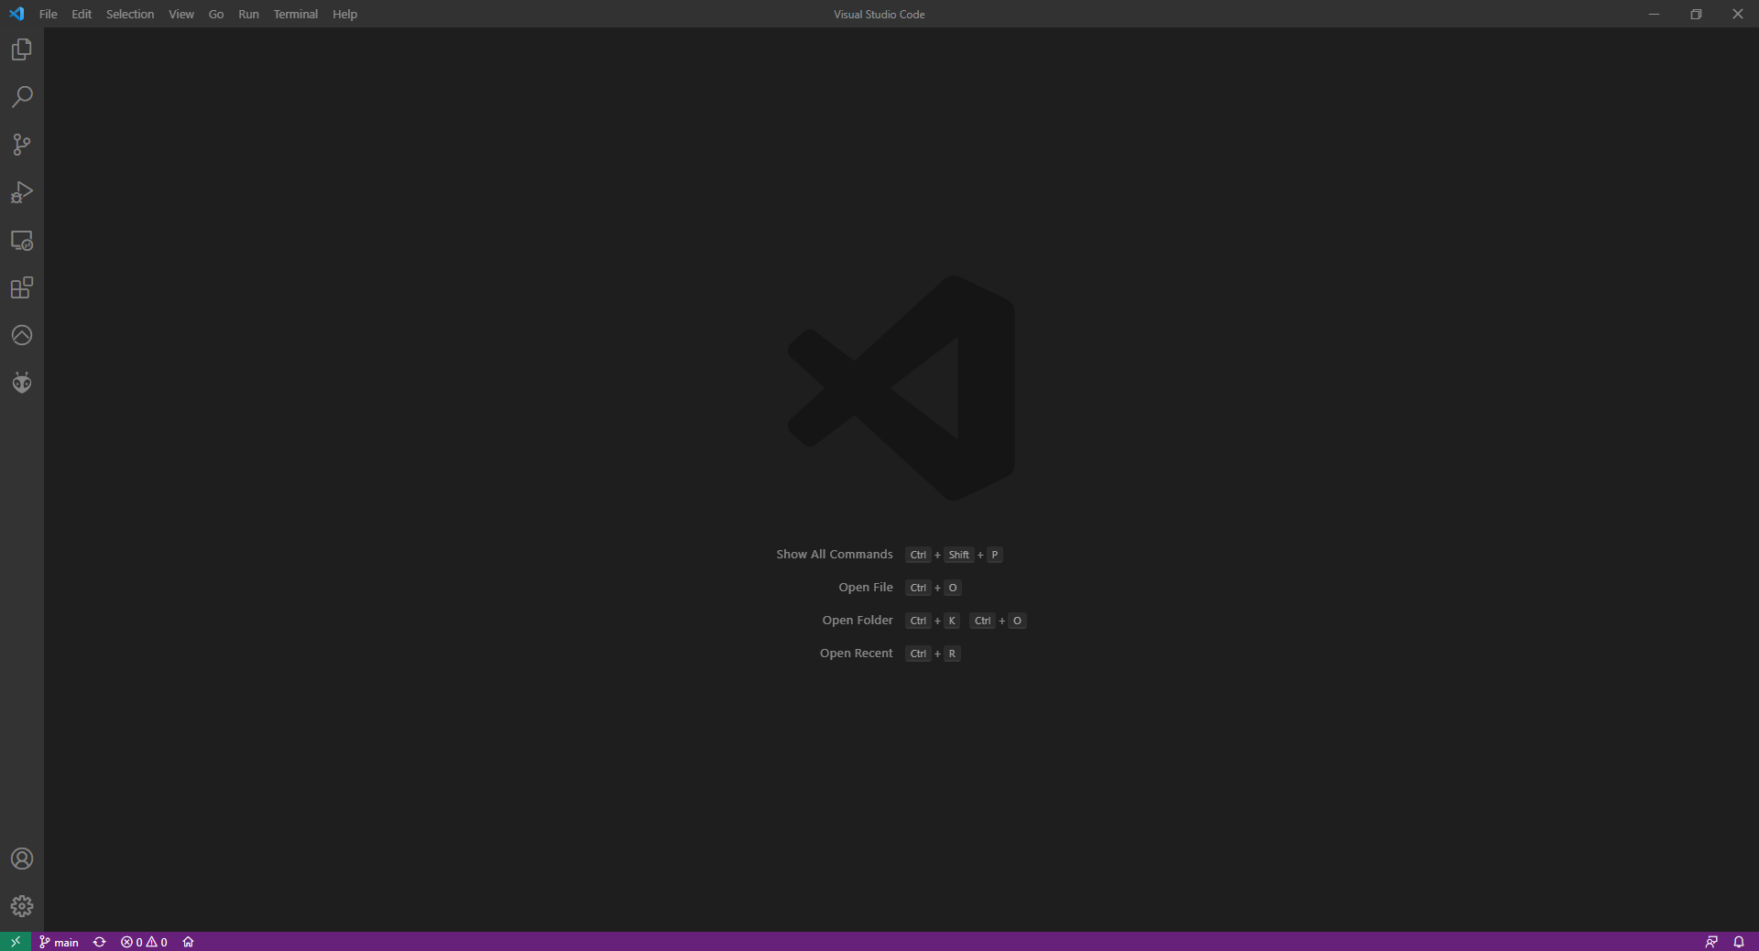Click the K key hint for Open Folder

(x=952, y=621)
